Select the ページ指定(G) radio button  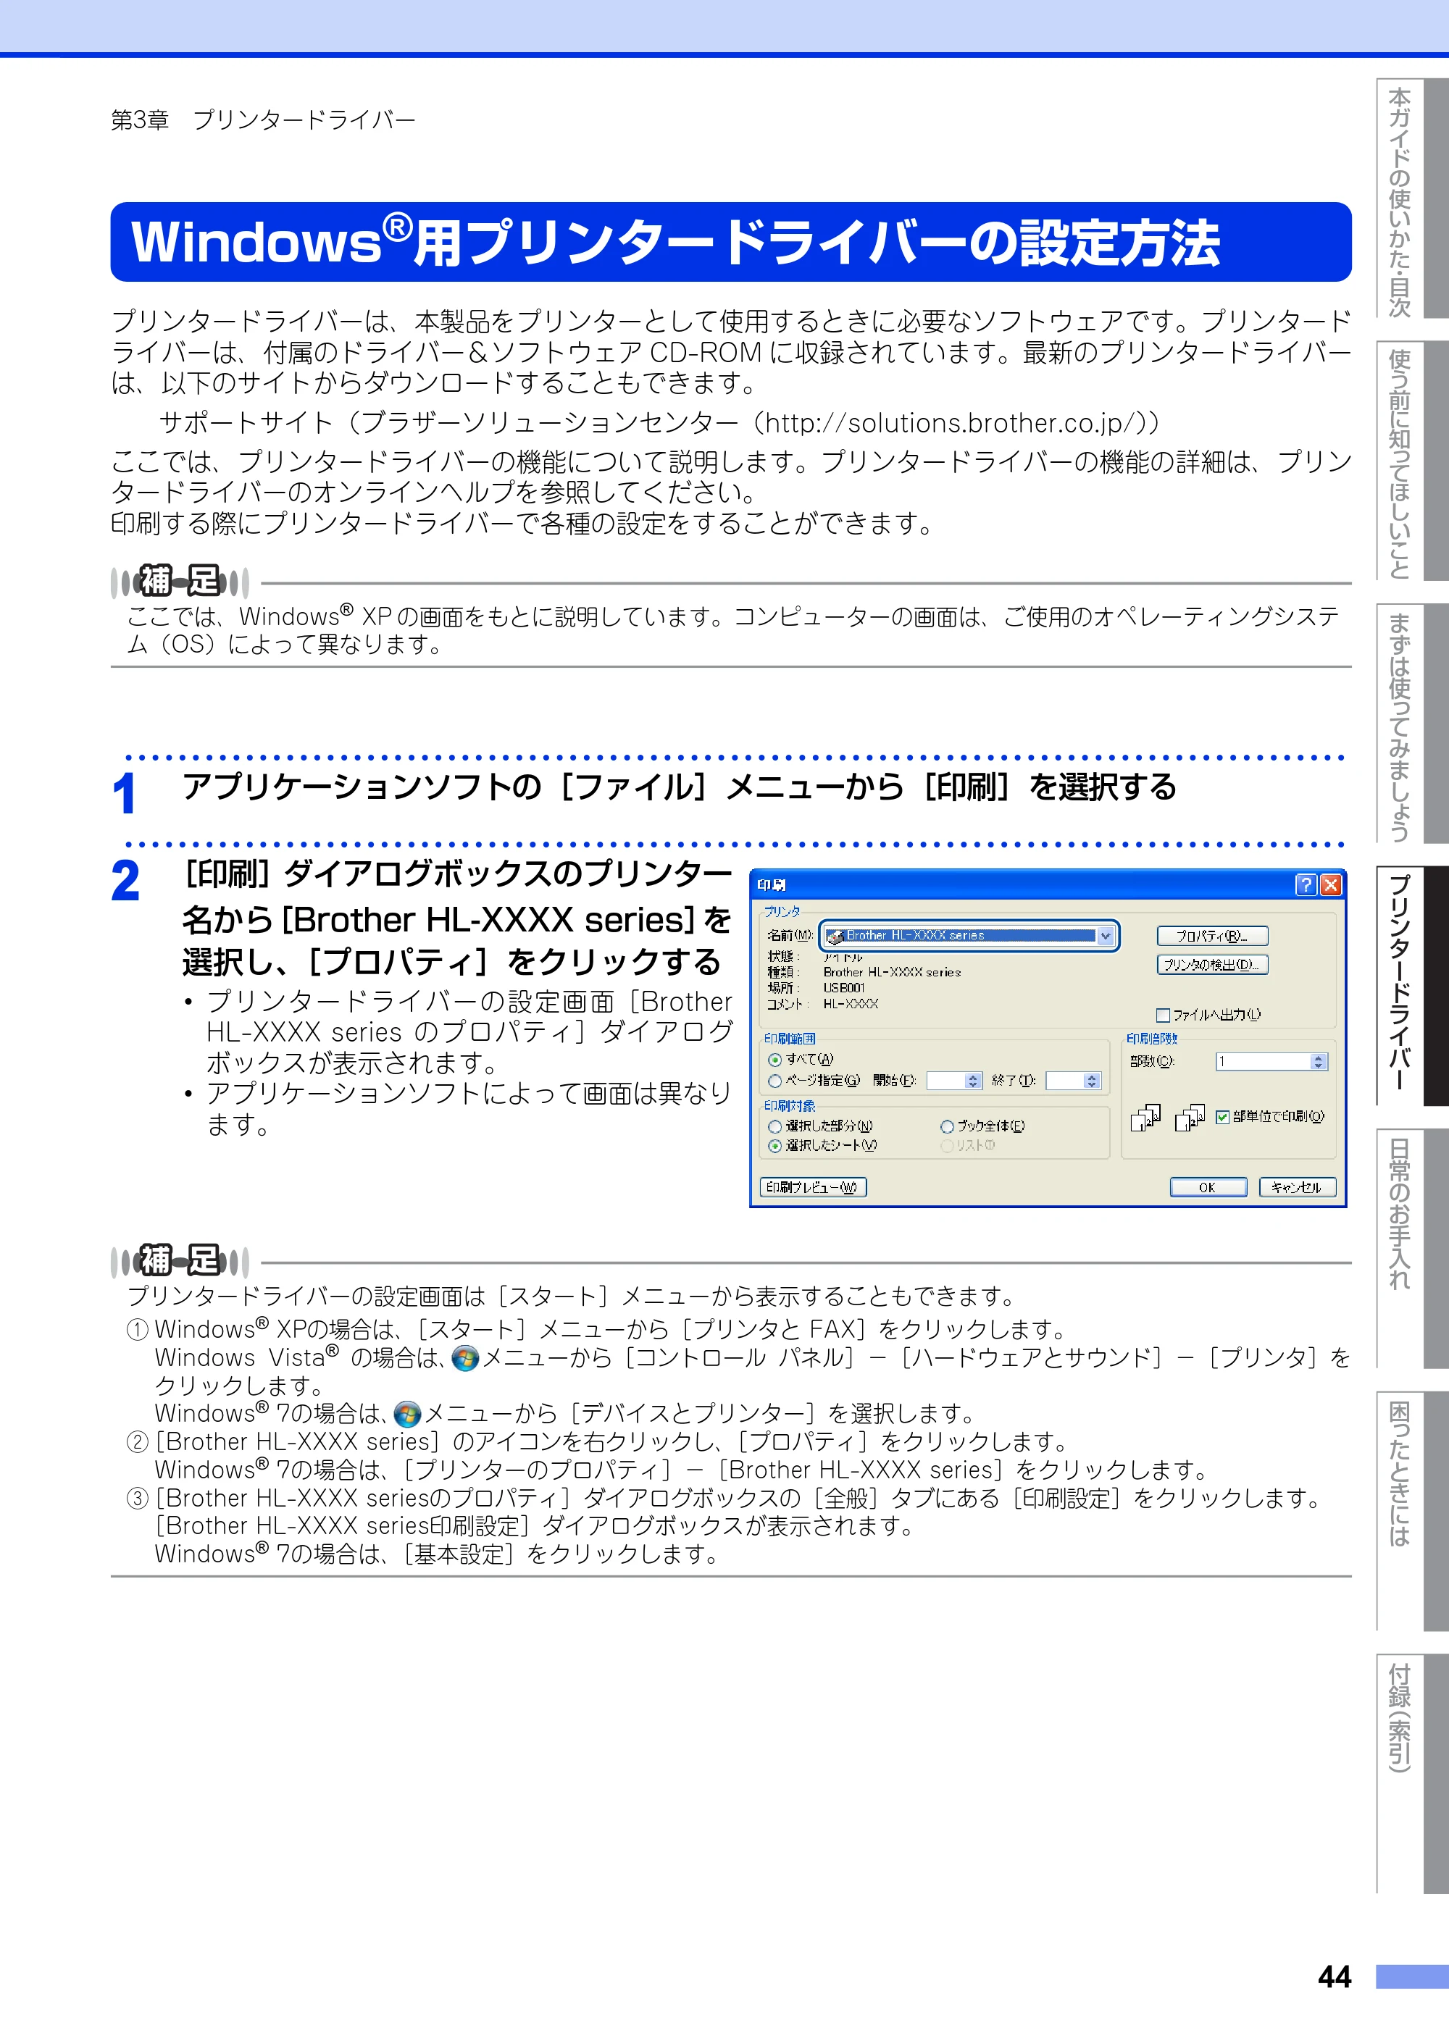click(774, 1081)
